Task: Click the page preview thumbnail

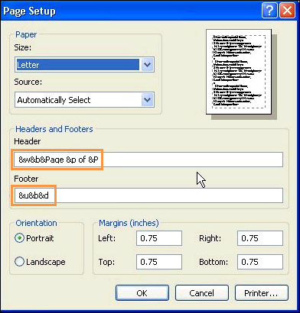Action: 239,72
